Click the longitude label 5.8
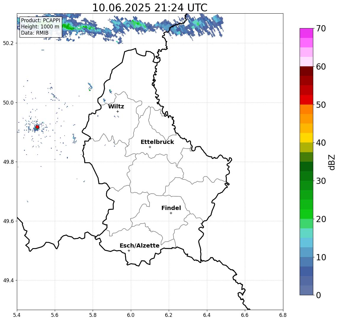Screen dimensions: 339x321 93,315
